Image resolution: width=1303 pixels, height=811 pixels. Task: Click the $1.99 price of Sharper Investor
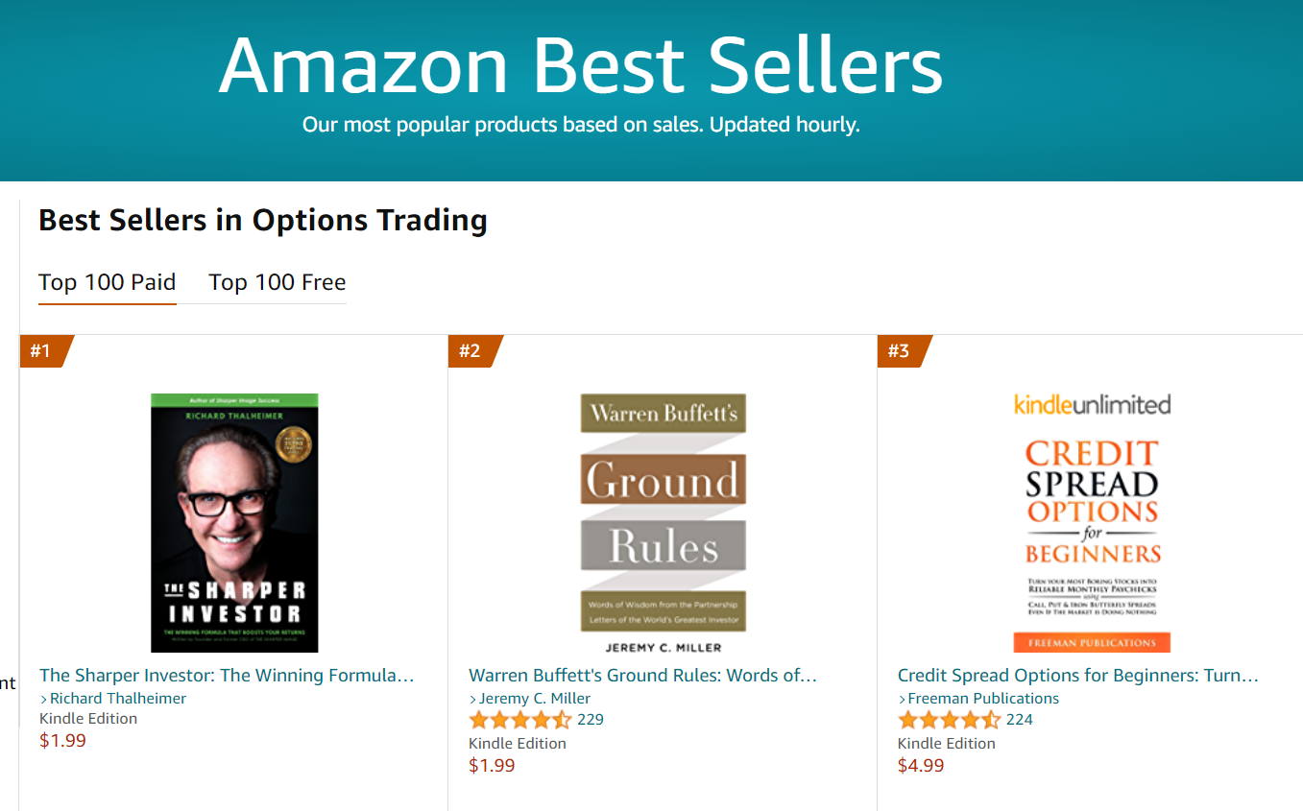click(x=62, y=741)
